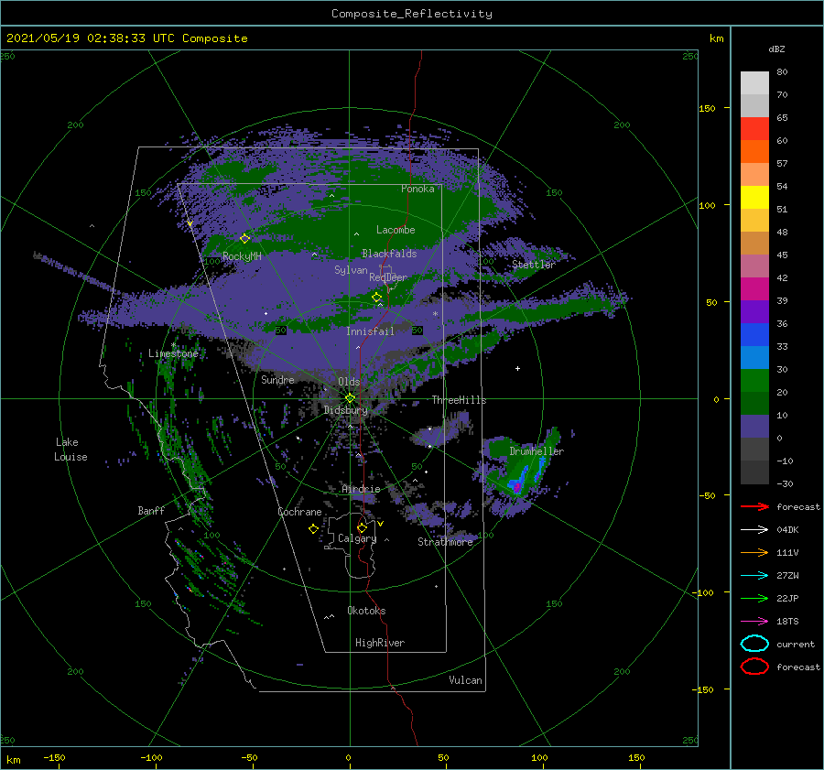Click the red forecast arrow in legend
Viewport: 824px width, 770px height.
click(754, 506)
